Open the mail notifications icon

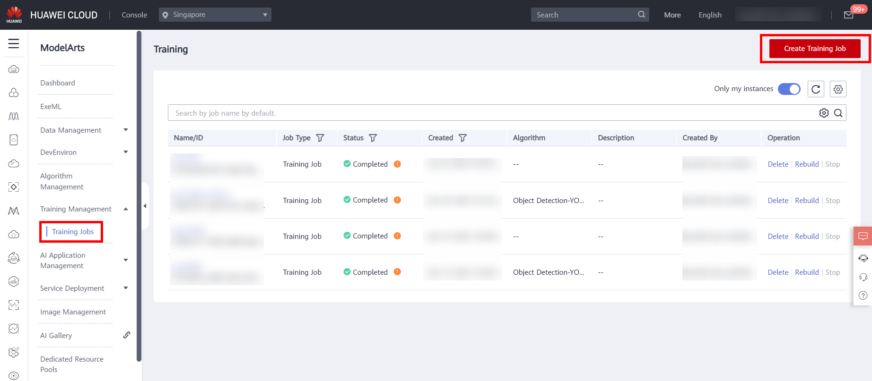coord(848,15)
